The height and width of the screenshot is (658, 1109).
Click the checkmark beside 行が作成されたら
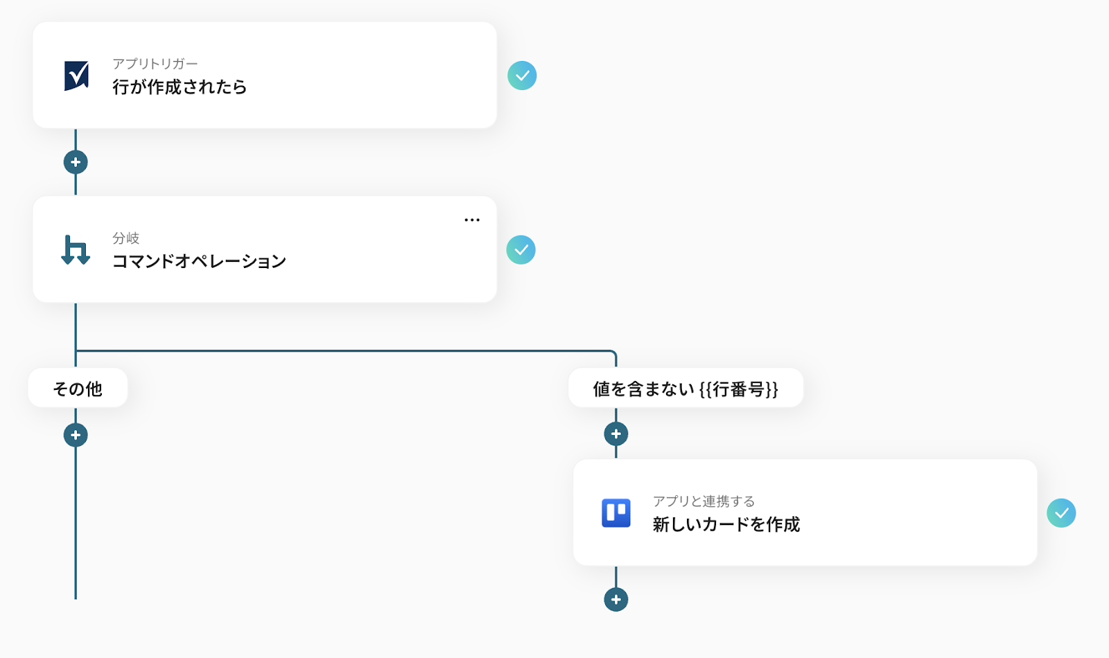(522, 75)
